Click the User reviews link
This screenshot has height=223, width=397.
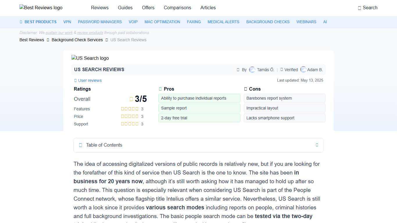90,80
